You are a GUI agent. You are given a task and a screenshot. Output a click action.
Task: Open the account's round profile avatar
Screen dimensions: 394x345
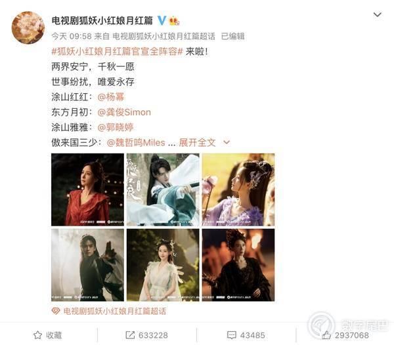point(28,28)
